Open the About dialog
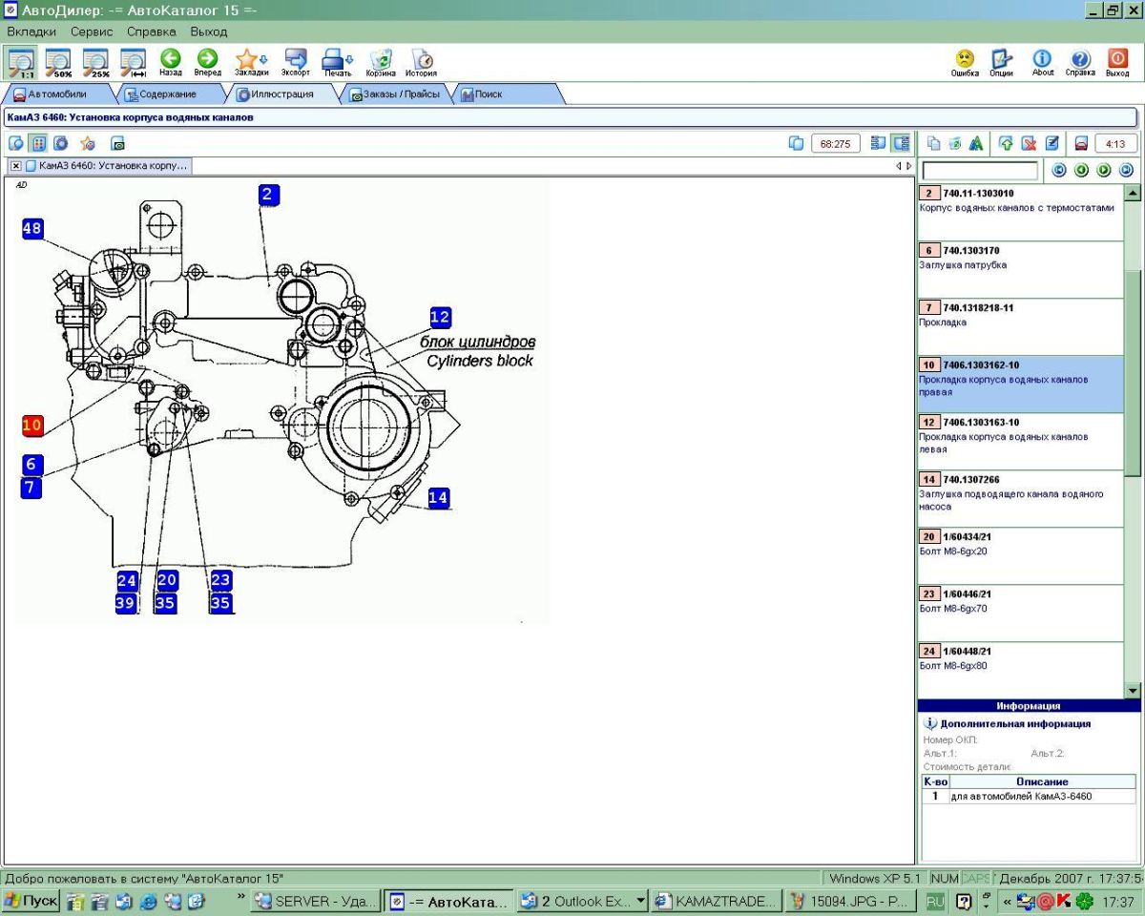The height and width of the screenshot is (916, 1145). point(1043,63)
